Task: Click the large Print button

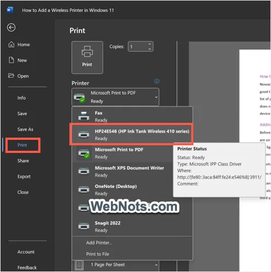Action: [87, 57]
